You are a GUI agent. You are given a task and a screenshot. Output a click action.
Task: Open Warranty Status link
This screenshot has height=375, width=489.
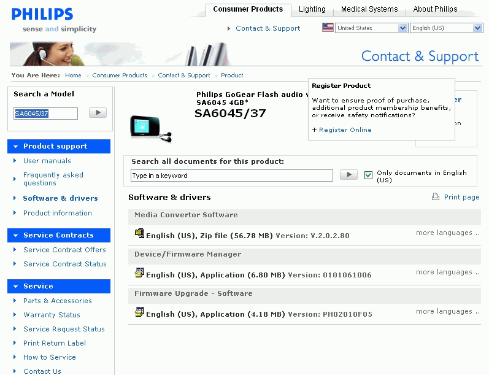[x=52, y=314]
